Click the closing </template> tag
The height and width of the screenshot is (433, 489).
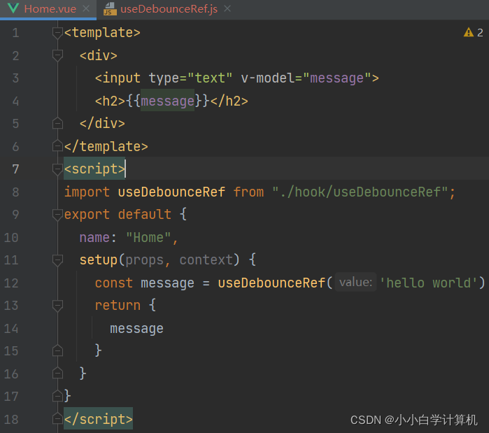[x=106, y=146]
